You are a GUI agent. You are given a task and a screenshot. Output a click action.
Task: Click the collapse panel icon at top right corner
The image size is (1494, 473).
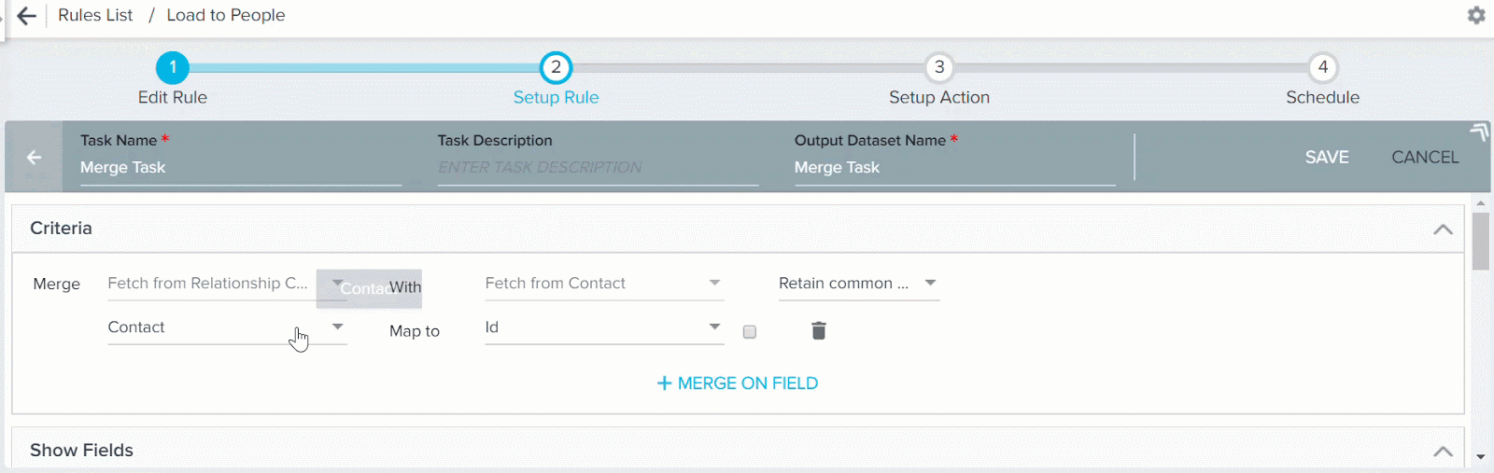pos(1479,132)
